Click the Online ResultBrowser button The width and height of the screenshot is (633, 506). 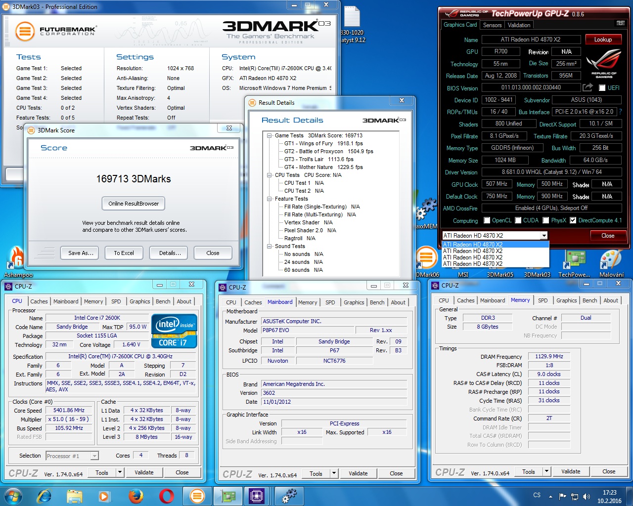(x=134, y=204)
